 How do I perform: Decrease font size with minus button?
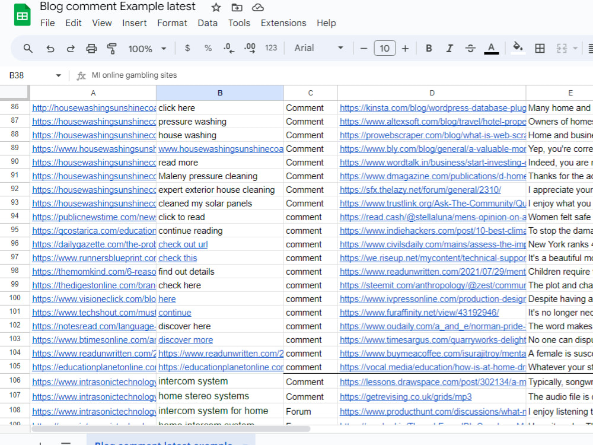coord(364,49)
